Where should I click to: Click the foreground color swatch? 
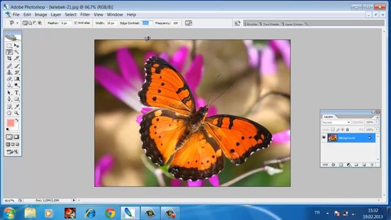(10, 123)
